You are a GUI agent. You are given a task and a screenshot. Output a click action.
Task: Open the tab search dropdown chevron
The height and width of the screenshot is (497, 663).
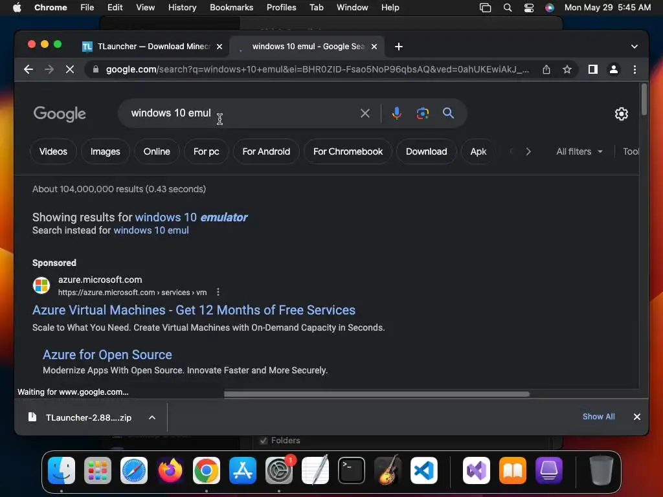point(635,47)
